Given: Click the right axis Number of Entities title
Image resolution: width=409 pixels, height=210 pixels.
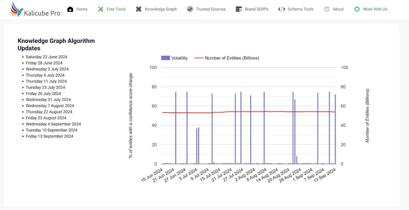Looking at the screenshot, I should click(x=367, y=116).
